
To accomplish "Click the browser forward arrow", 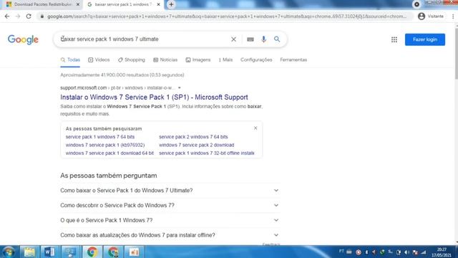I will coord(18,16).
